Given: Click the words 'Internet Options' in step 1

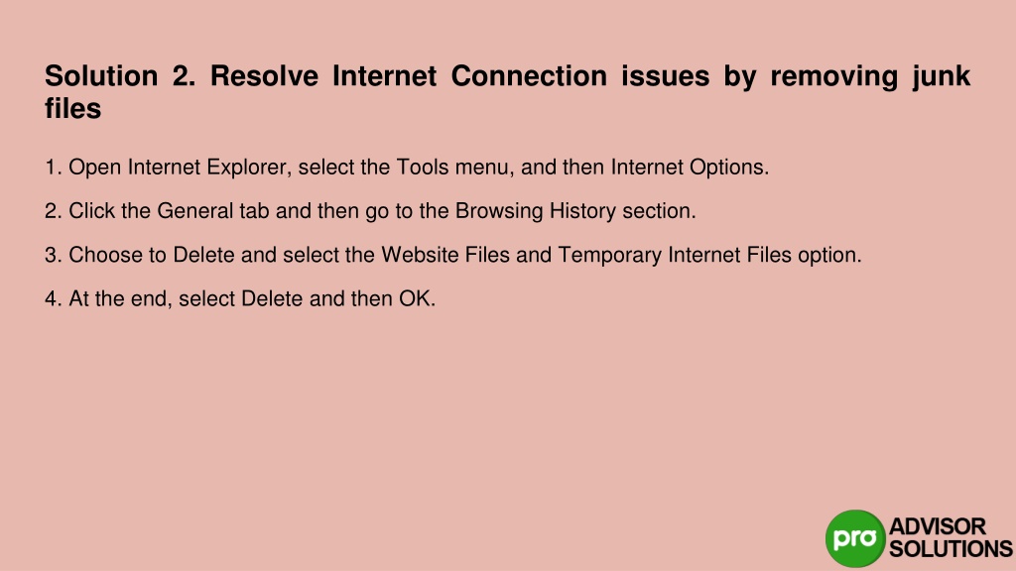Looking at the screenshot, I should coord(688,167).
